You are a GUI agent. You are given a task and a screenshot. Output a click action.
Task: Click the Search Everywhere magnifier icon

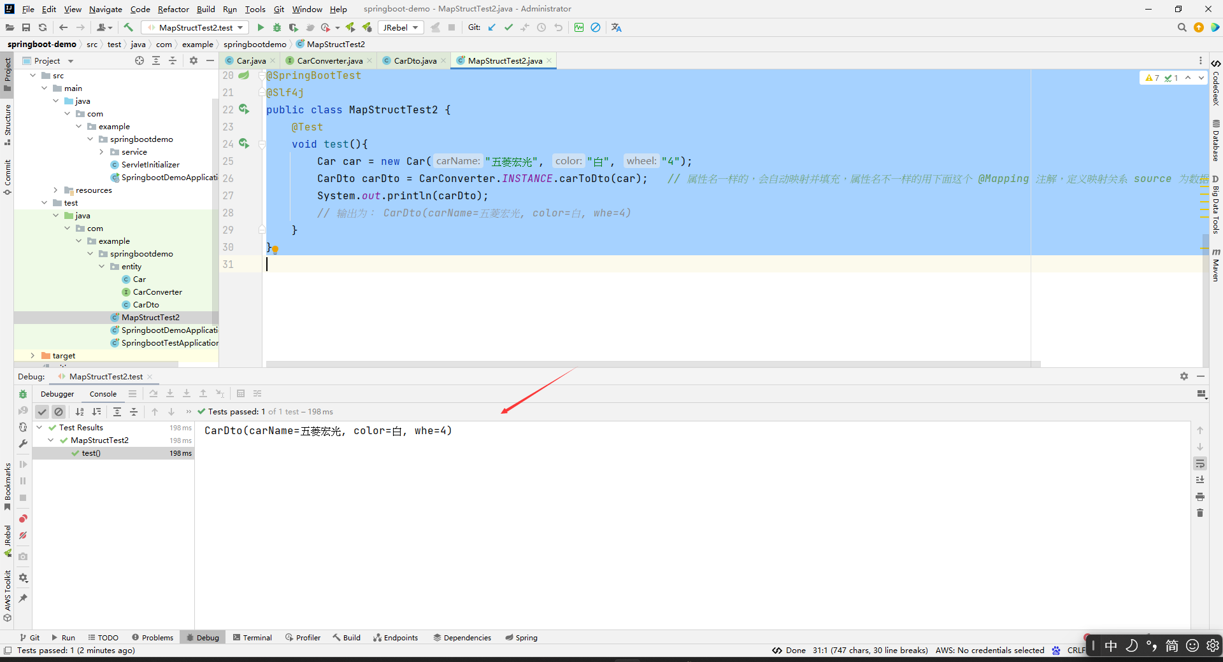pyautogui.click(x=1182, y=27)
